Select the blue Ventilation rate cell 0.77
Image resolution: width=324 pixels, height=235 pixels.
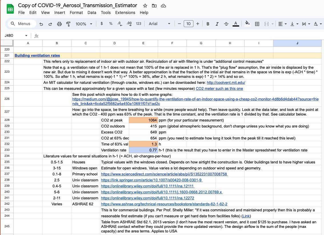143,150
